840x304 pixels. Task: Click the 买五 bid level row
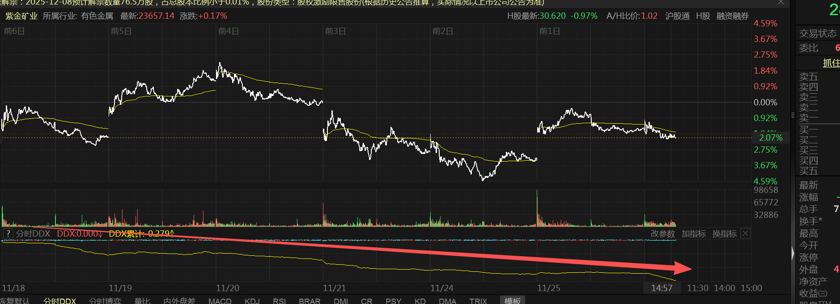[x=818, y=171]
